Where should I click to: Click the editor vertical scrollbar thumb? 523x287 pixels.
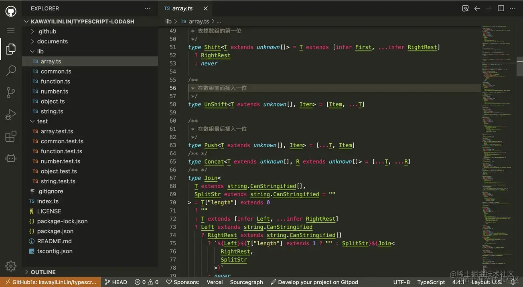point(520,67)
